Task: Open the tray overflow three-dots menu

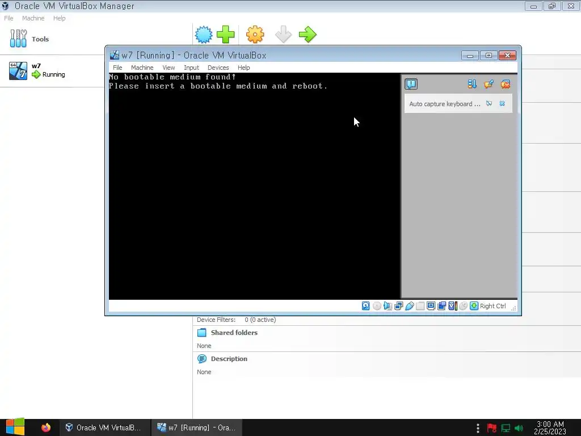Action: click(x=478, y=428)
